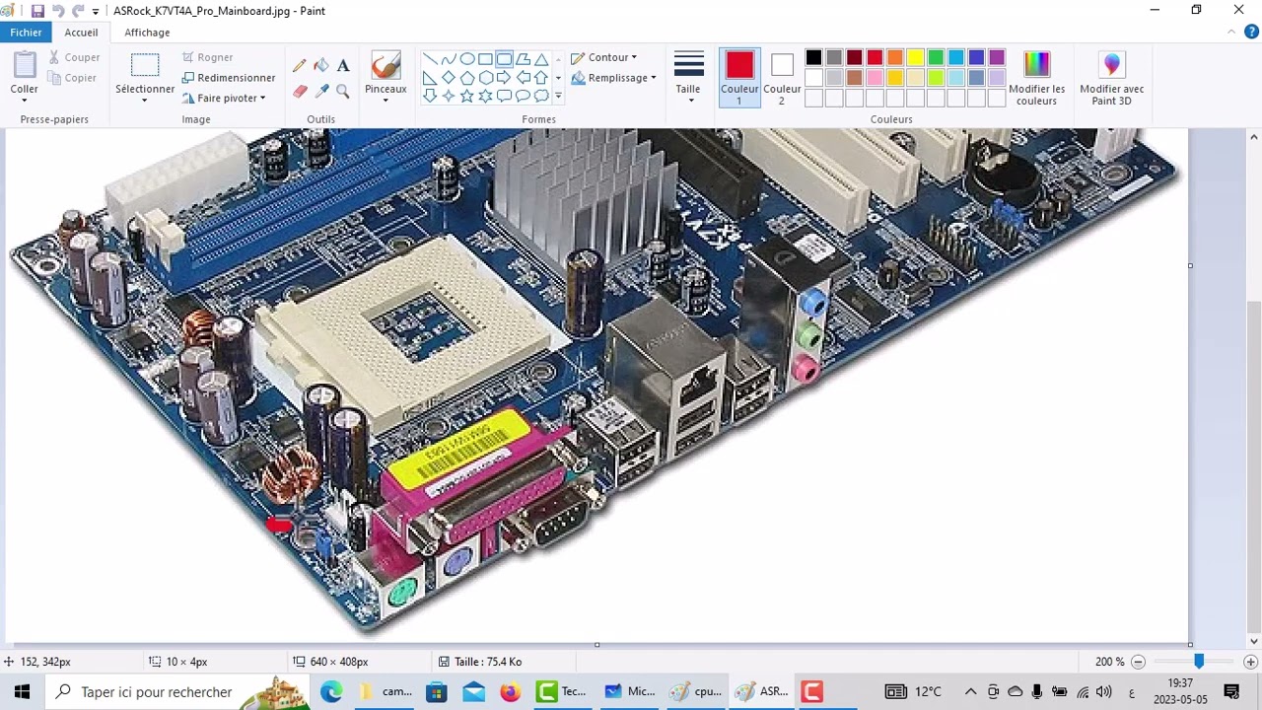The width and height of the screenshot is (1262, 710).
Task: Expand the full shapes gallery
Action: pyautogui.click(x=558, y=96)
